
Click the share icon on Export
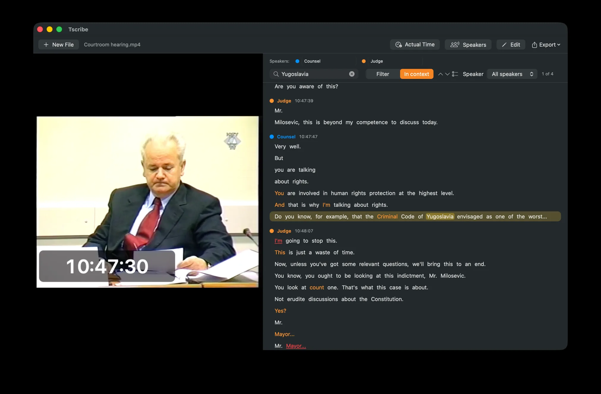[x=534, y=45]
